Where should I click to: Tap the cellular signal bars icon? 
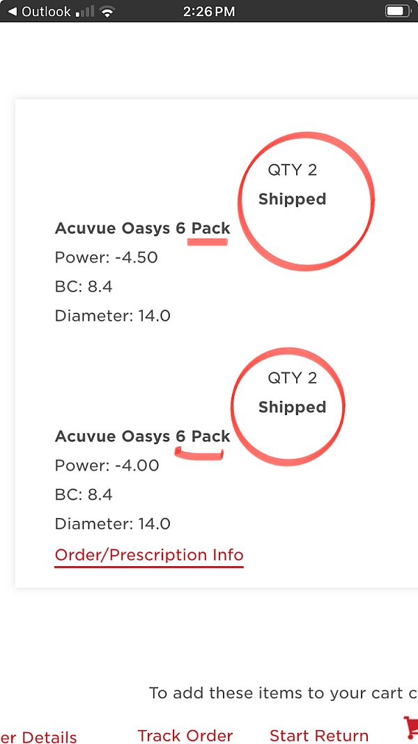click(85, 12)
